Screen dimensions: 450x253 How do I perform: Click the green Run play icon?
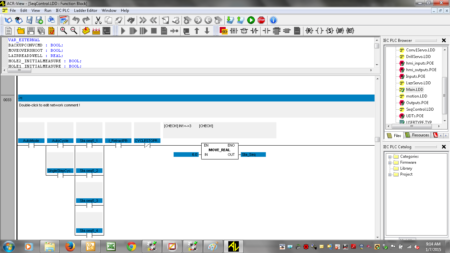point(251,20)
